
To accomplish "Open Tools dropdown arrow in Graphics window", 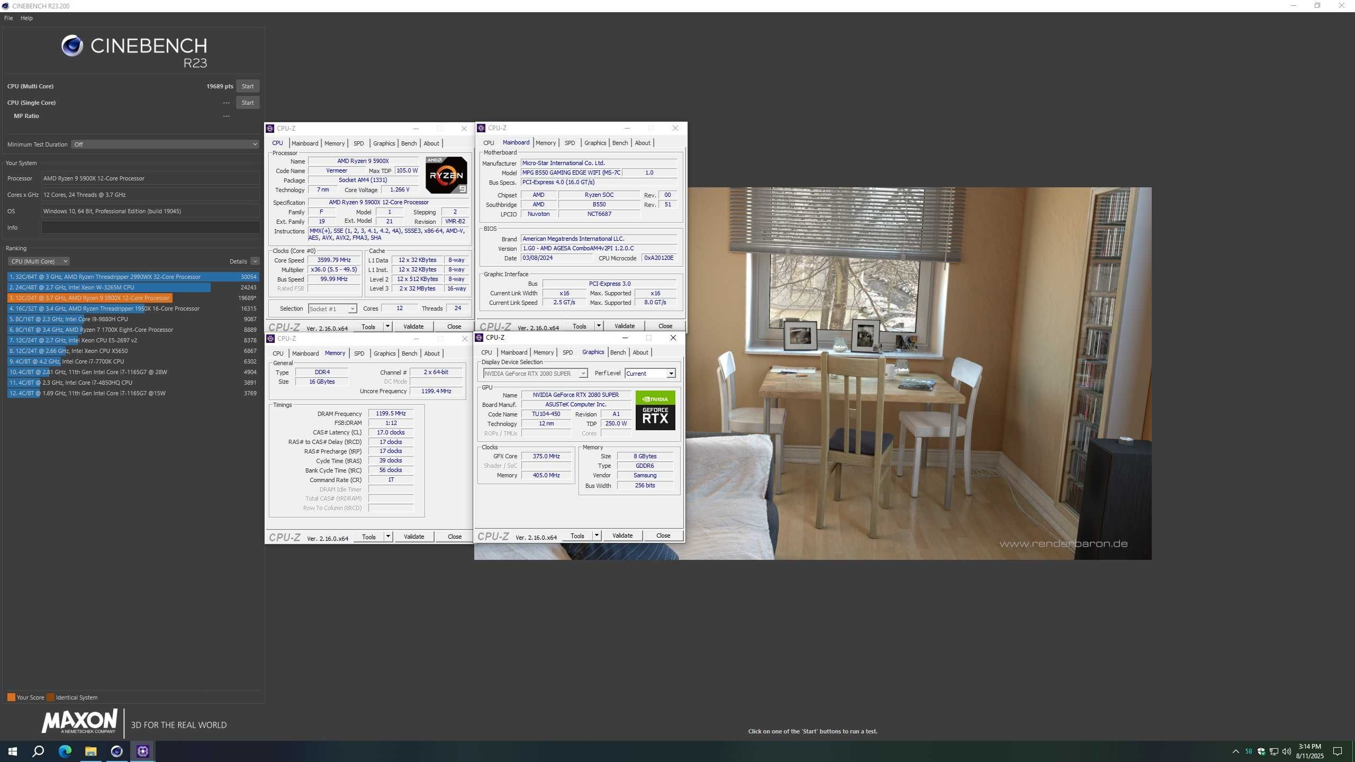I will [597, 536].
